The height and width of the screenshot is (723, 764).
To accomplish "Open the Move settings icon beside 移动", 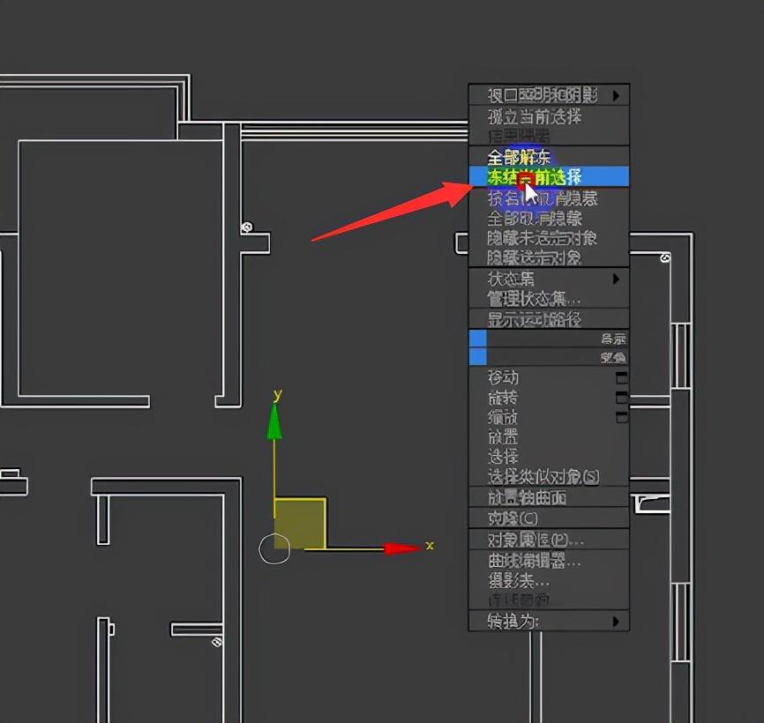I will pos(622,377).
